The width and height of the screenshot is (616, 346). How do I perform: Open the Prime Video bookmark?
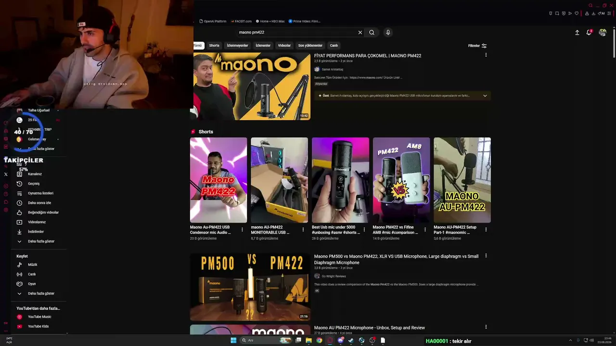pos(304,21)
